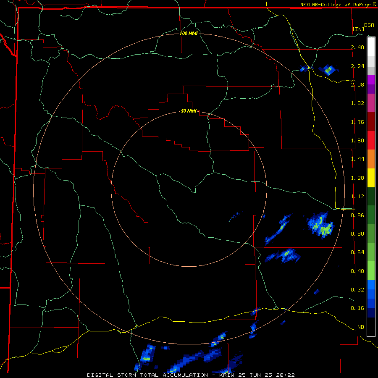Click the 100 NMI range ring label
Screen dimensions: 378x378
pyautogui.click(x=189, y=33)
